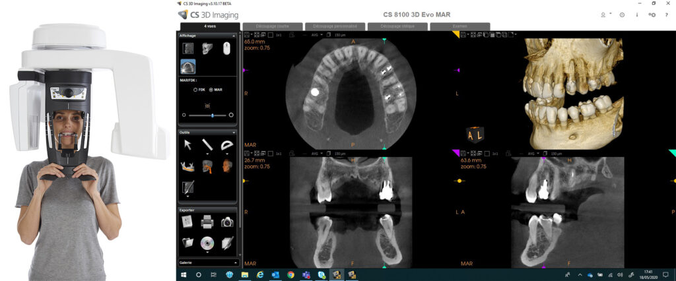Click the orange reset icon above the slider

click(x=207, y=105)
